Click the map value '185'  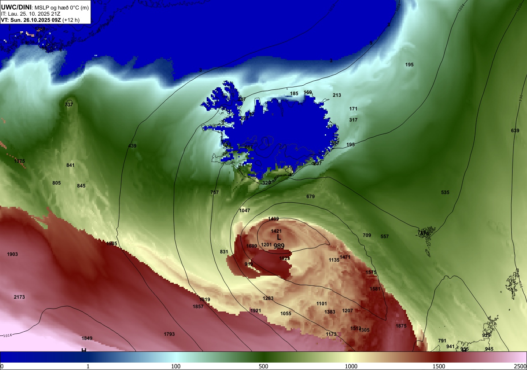(x=294, y=94)
